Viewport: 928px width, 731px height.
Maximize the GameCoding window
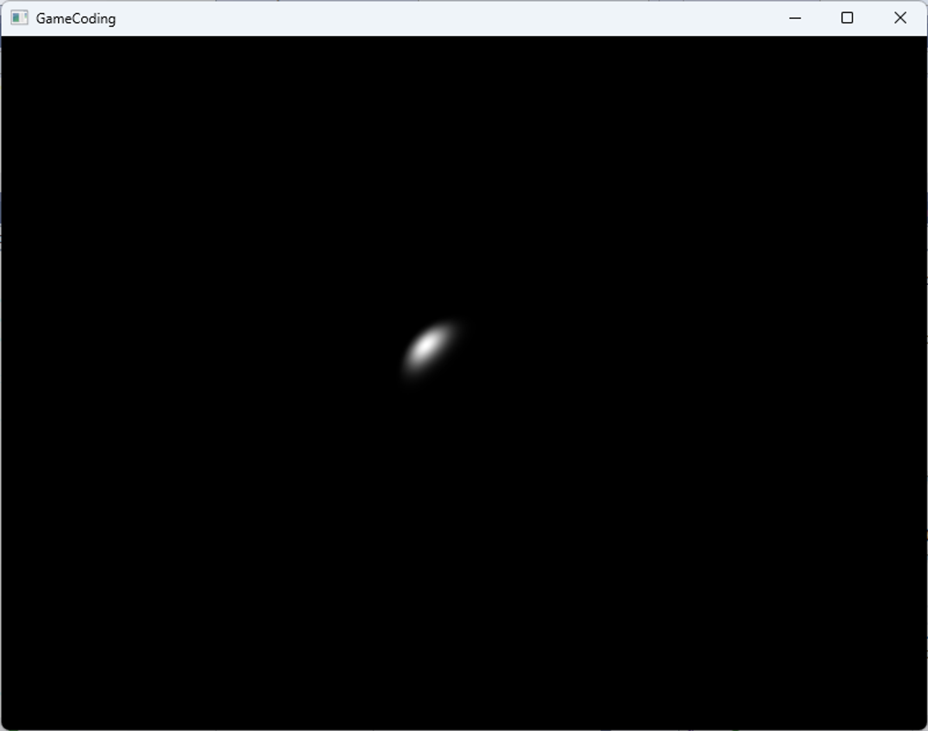[x=847, y=18]
